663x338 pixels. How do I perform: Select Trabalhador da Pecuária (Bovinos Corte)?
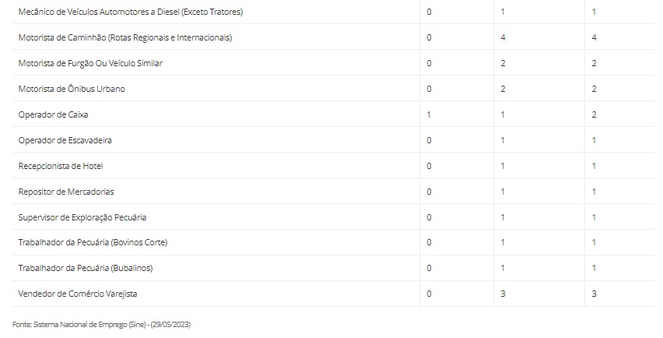click(93, 242)
